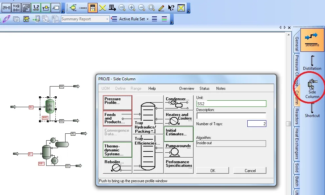Click the multicolor lines rule icon
Image resolution: width=325 pixels, height=195 pixels.
164,19
